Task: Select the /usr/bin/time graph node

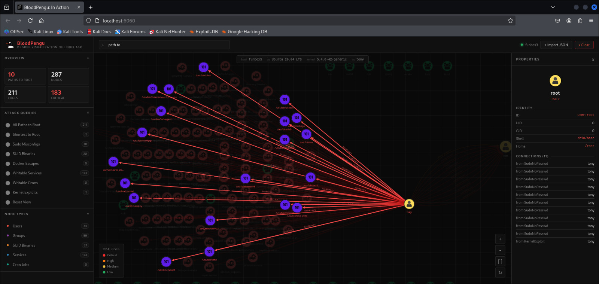Action: pos(210,251)
